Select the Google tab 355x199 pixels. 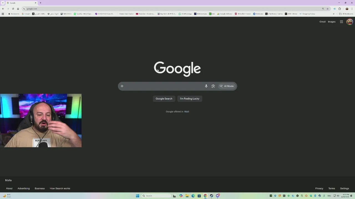click(22, 3)
